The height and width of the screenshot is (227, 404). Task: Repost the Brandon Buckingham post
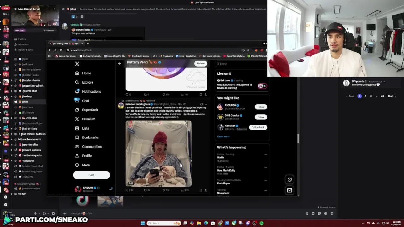click(147, 190)
